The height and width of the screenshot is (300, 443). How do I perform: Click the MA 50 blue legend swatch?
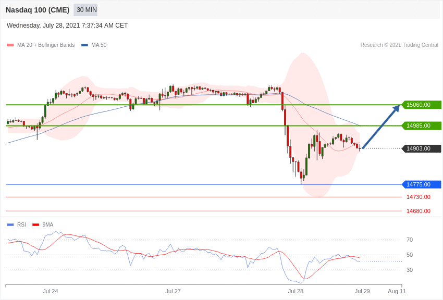(x=84, y=45)
